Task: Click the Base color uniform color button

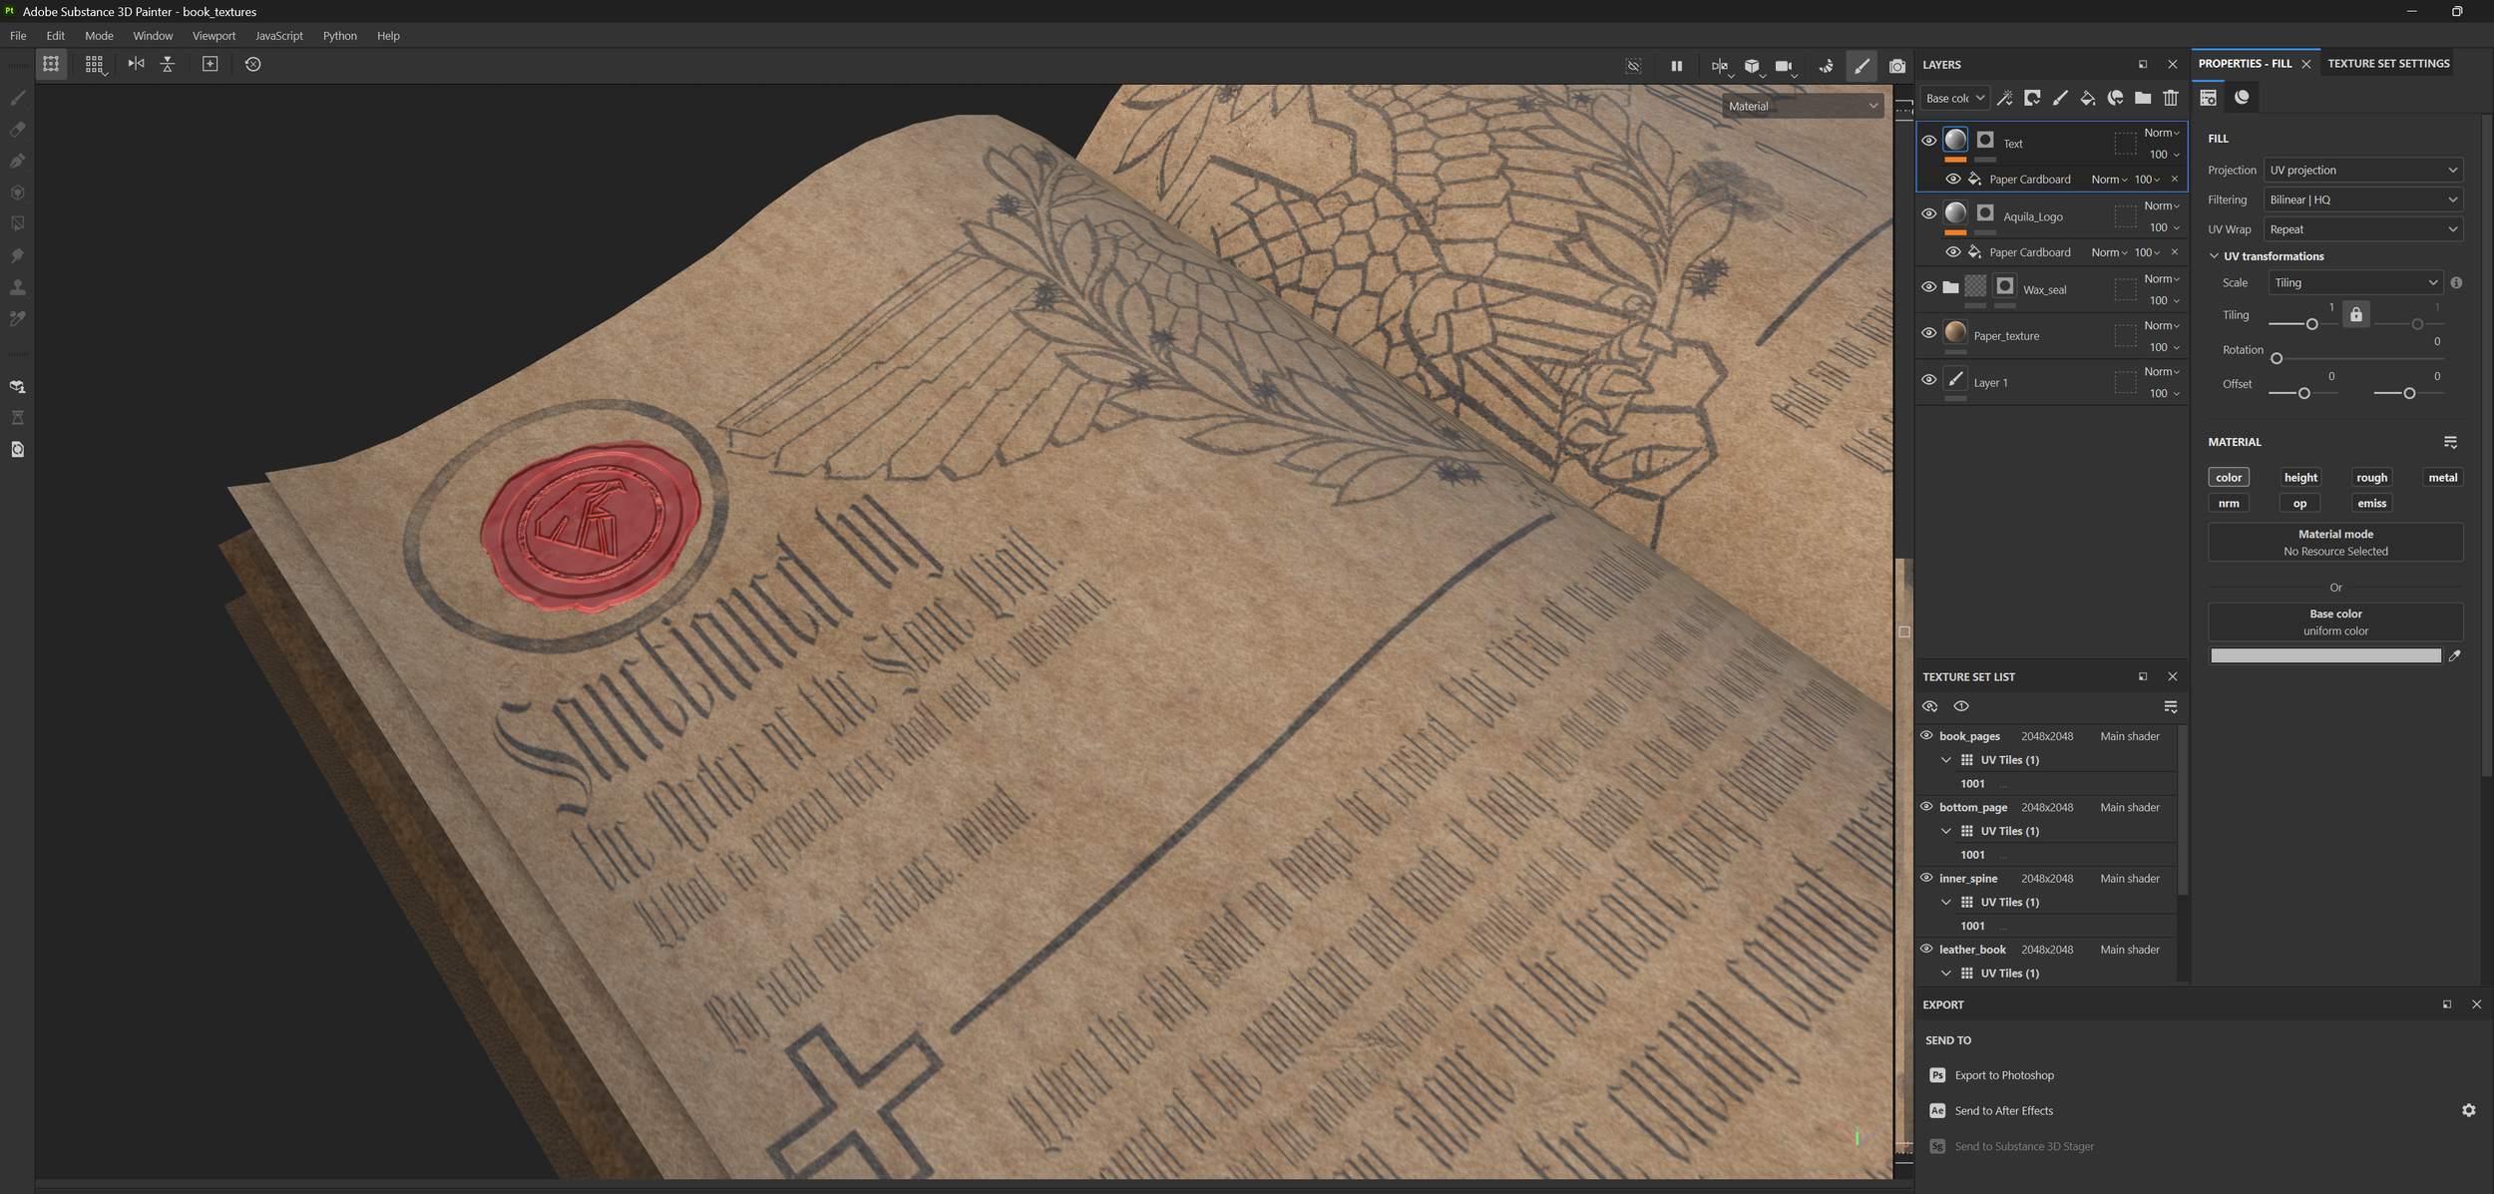Action: click(2334, 622)
